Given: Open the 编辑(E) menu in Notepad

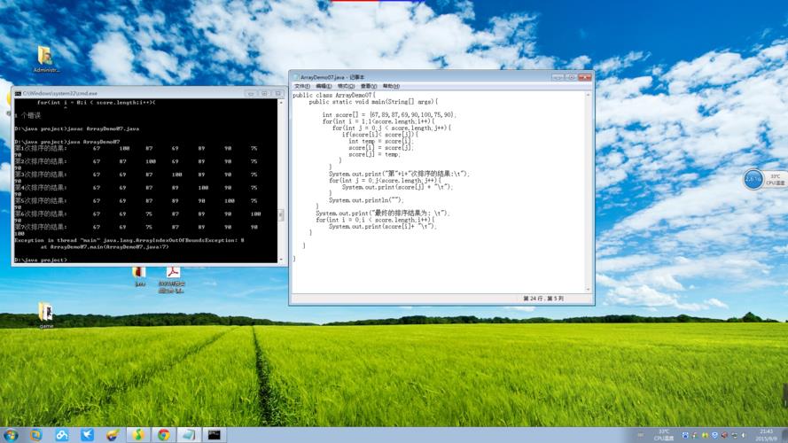Looking at the screenshot, I should click(323, 87).
